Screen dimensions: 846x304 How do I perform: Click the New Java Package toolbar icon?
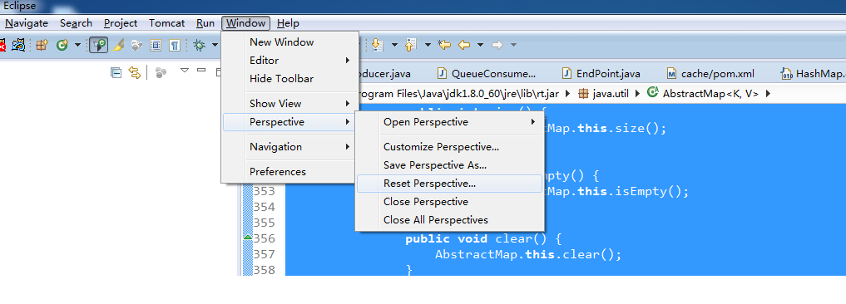click(x=42, y=46)
